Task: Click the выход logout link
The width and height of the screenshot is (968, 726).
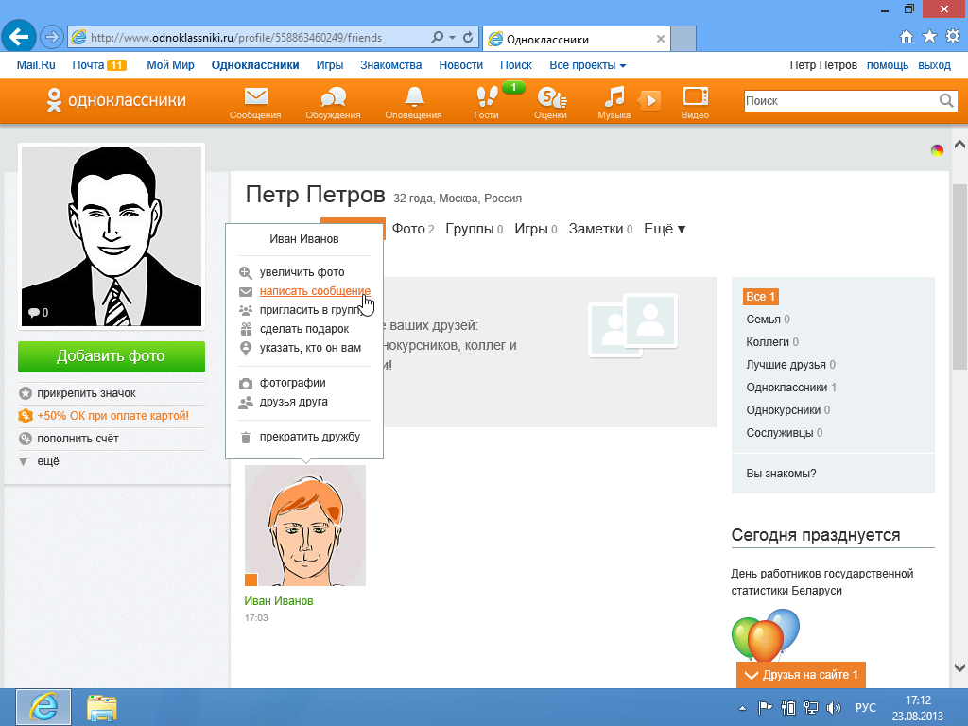Action: click(x=934, y=65)
